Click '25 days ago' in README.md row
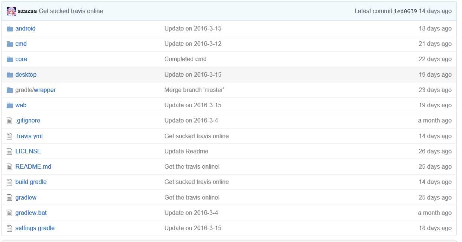The image size is (462, 242). tap(435, 167)
